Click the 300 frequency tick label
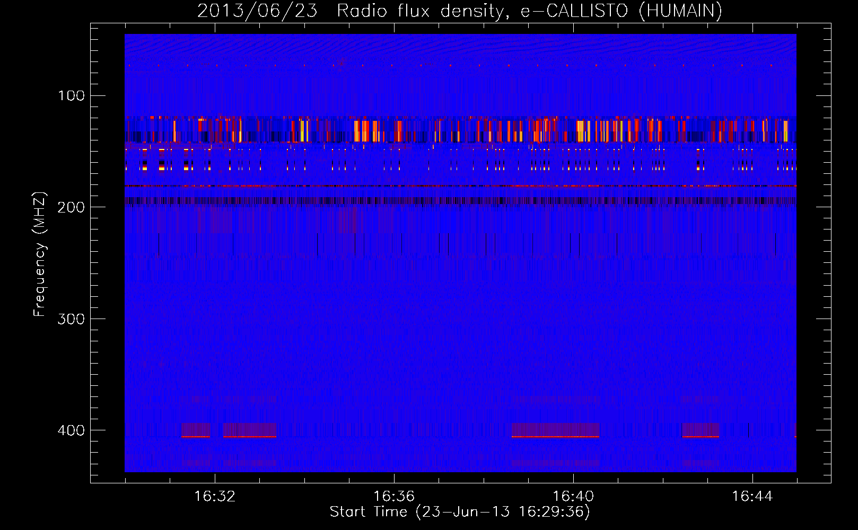858x530 pixels. click(72, 319)
